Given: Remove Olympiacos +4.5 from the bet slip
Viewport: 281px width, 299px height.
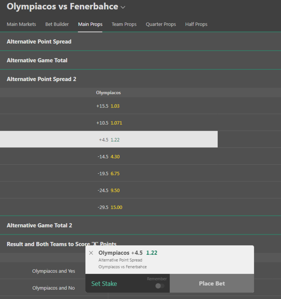Looking at the screenshot, I should click(91, 253).
